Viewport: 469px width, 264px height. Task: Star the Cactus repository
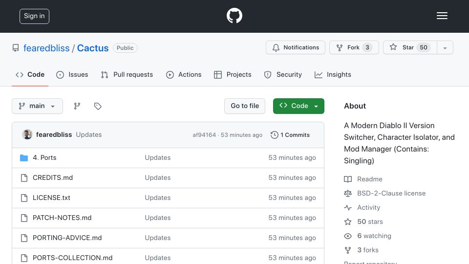point(410,47)
